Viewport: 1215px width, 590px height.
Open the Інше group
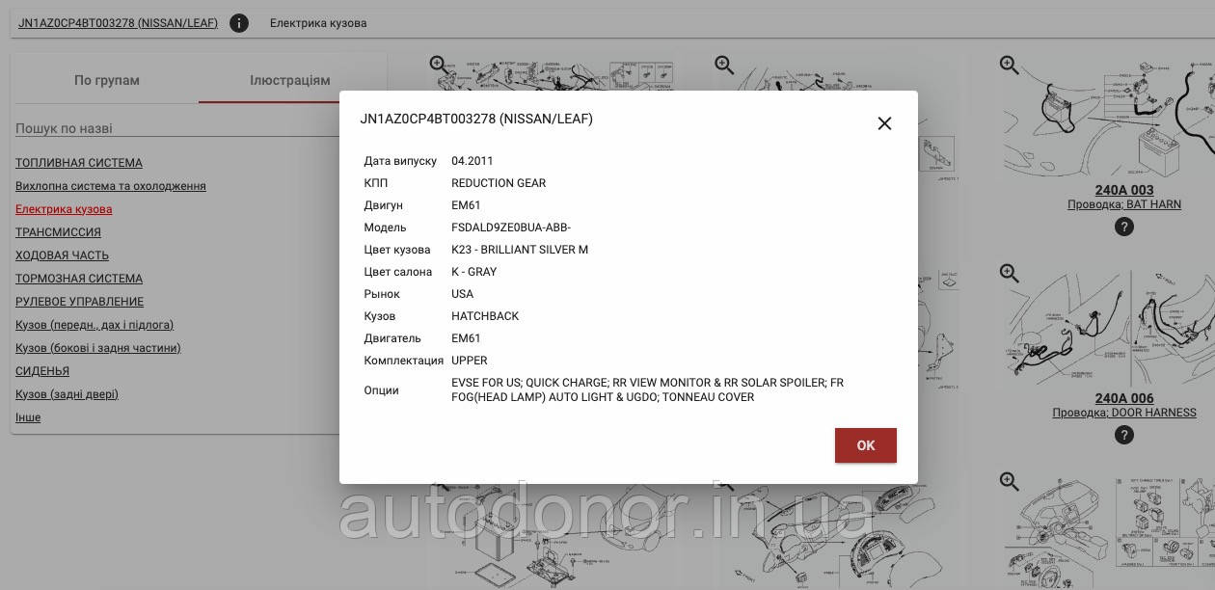click(x=28, y=417)
